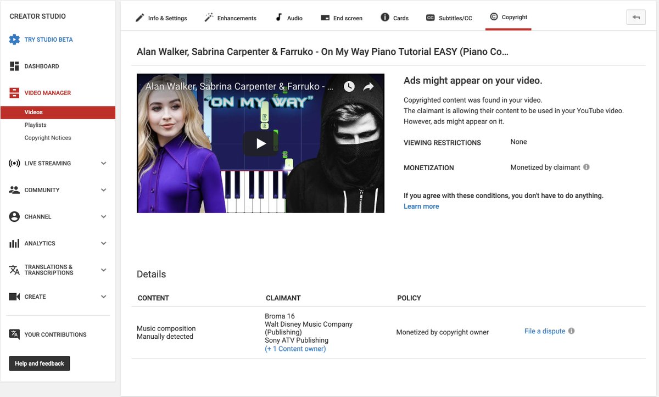The image size is (659, 397).
Task: Expand the Create section chevron
Action: tap(104, 297)
